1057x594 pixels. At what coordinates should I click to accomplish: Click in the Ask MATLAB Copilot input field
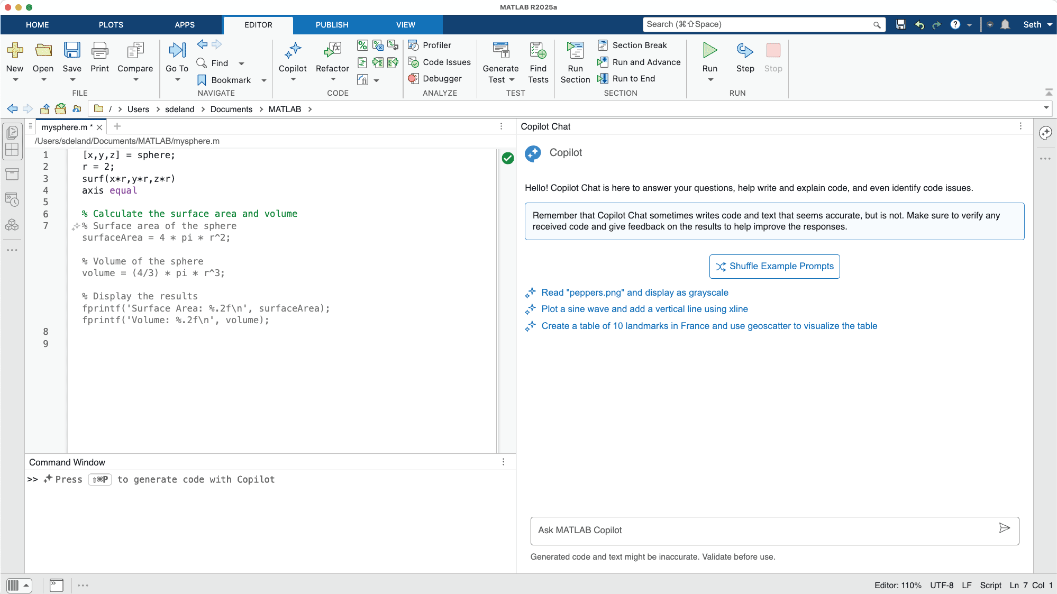click(x=741, y=531)
